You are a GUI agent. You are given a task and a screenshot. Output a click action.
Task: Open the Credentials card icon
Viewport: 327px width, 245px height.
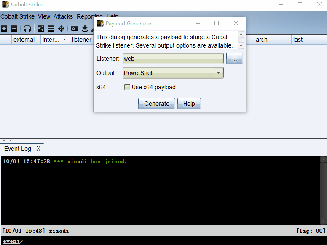pos(75,28)
